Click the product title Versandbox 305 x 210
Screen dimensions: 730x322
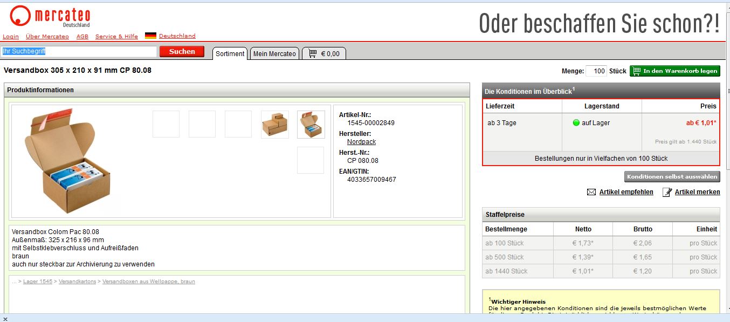point(78,70)
